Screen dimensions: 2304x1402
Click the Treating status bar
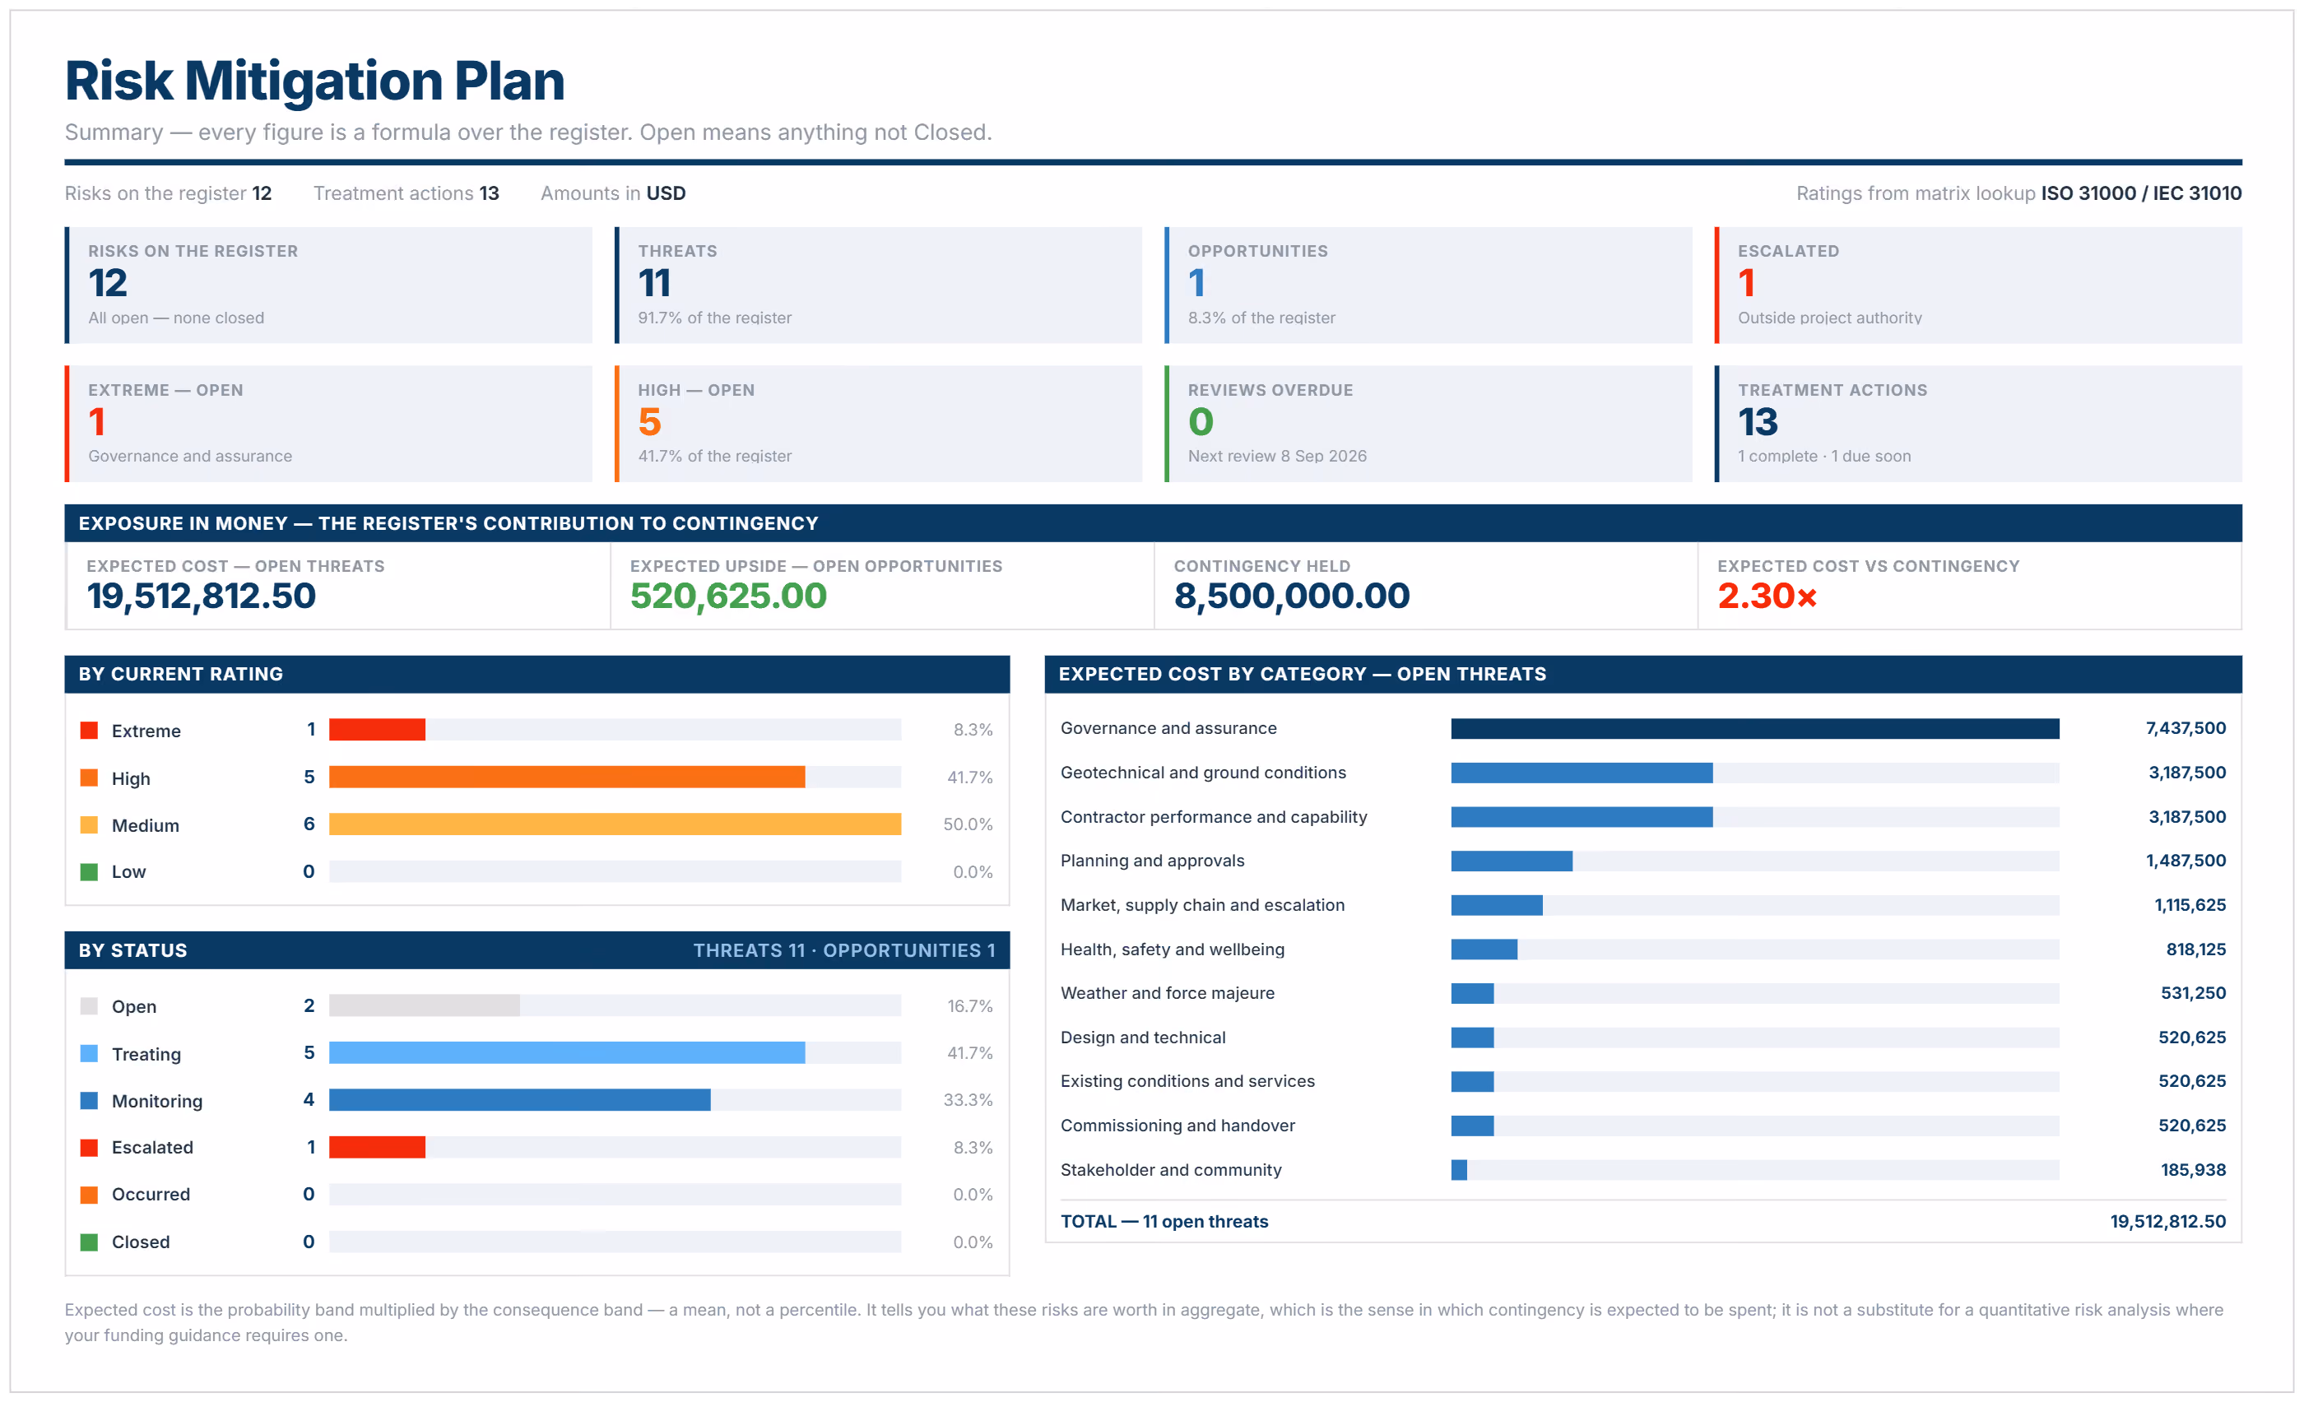(x=567, y=1052)
